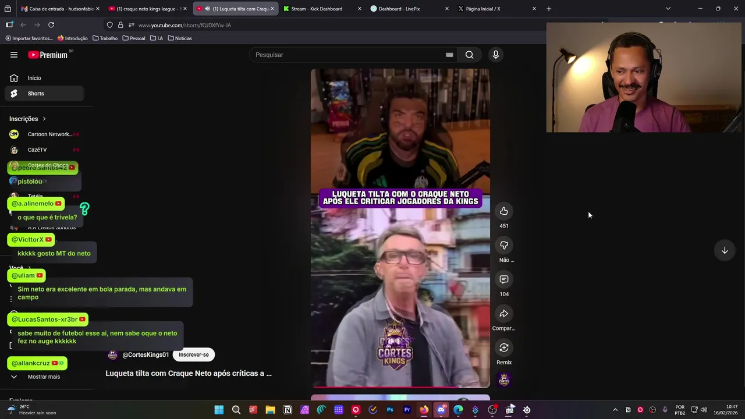The height and width of the screenshot is (419, 745).
Task: Open the I.A bookmarks folder
Action: click(157, 38)
